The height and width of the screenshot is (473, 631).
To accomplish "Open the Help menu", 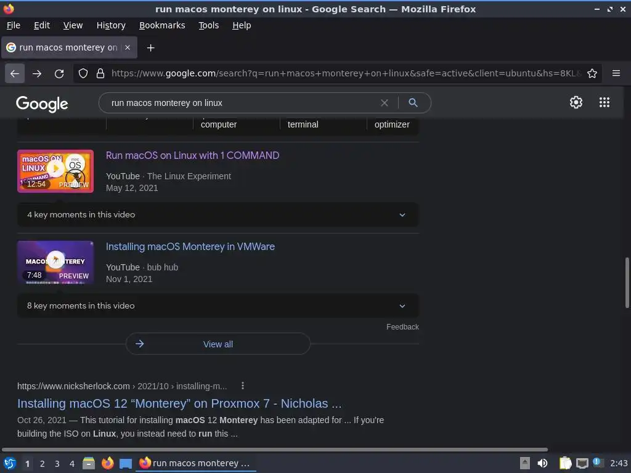I will (242, 25).
